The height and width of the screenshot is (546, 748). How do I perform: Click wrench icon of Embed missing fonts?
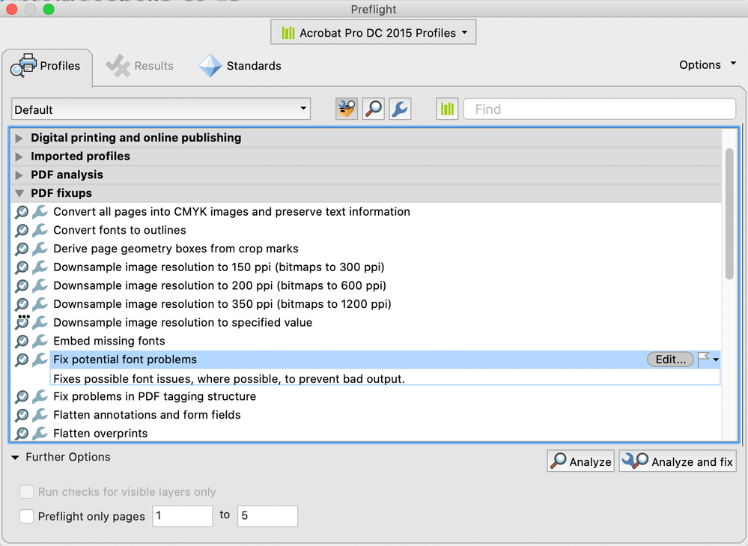(40, 341)
